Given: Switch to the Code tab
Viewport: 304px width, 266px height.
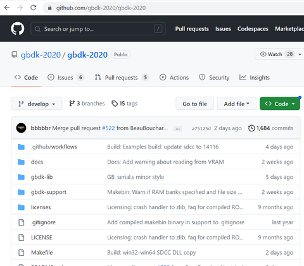Looking at the screenshot, I should (x=26, y=78).
